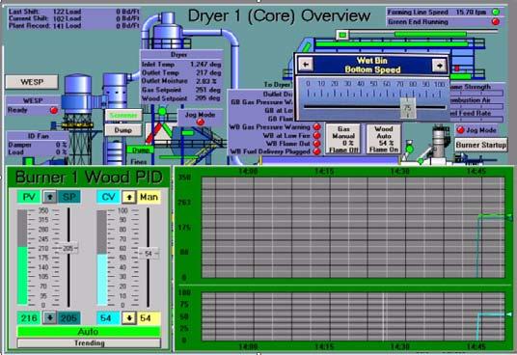517x355 pixels.
Task: Open the Wood Auto burner control
Action: [x=384, y=139]
